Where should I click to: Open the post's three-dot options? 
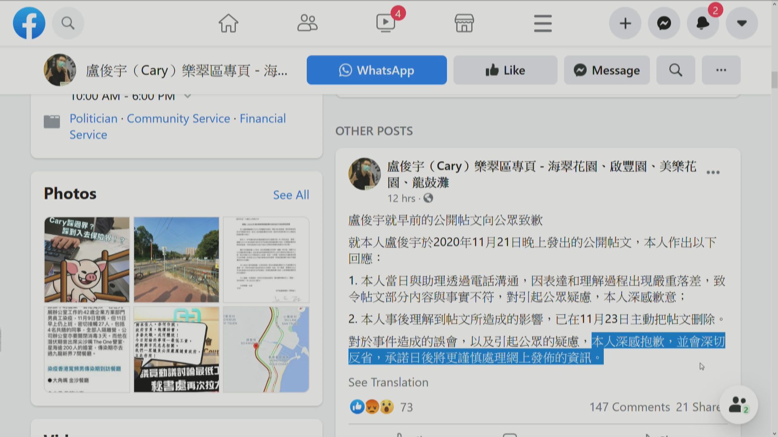pos(713,172)
